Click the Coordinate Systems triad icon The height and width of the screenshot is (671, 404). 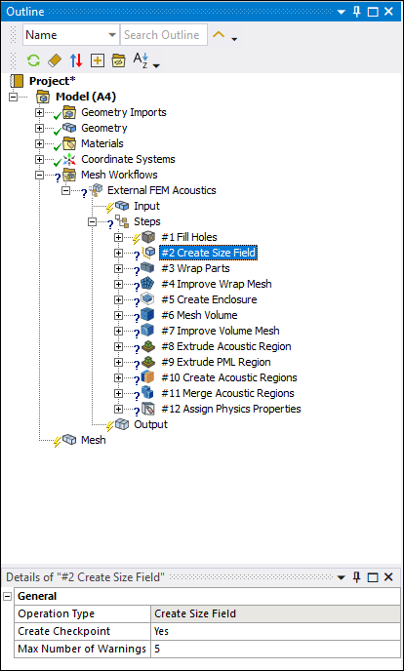coord(69,160)
